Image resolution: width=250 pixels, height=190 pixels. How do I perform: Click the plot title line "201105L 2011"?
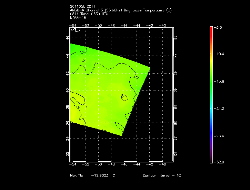[x=81, y=6]
